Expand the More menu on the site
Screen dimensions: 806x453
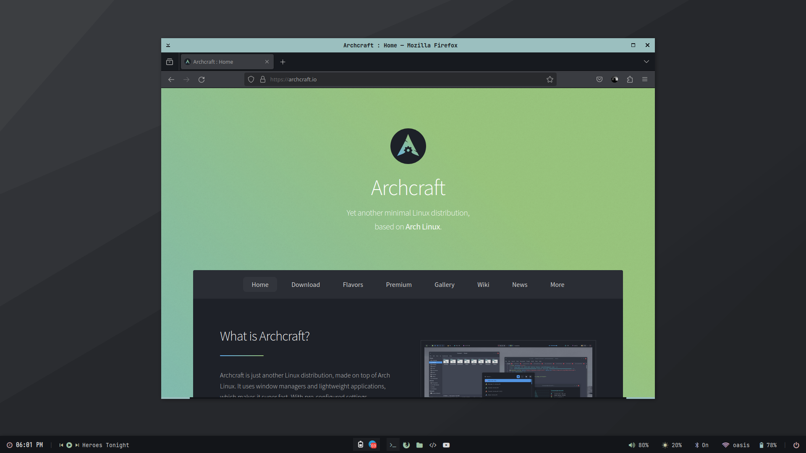coord(557,285)
